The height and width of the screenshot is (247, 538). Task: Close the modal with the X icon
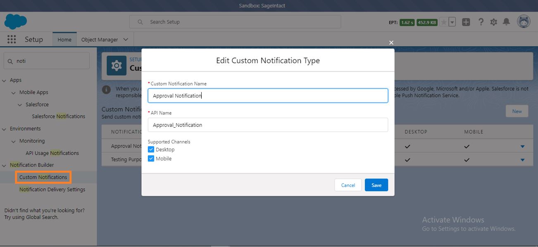pyautogui.click(x=391, y=43)
